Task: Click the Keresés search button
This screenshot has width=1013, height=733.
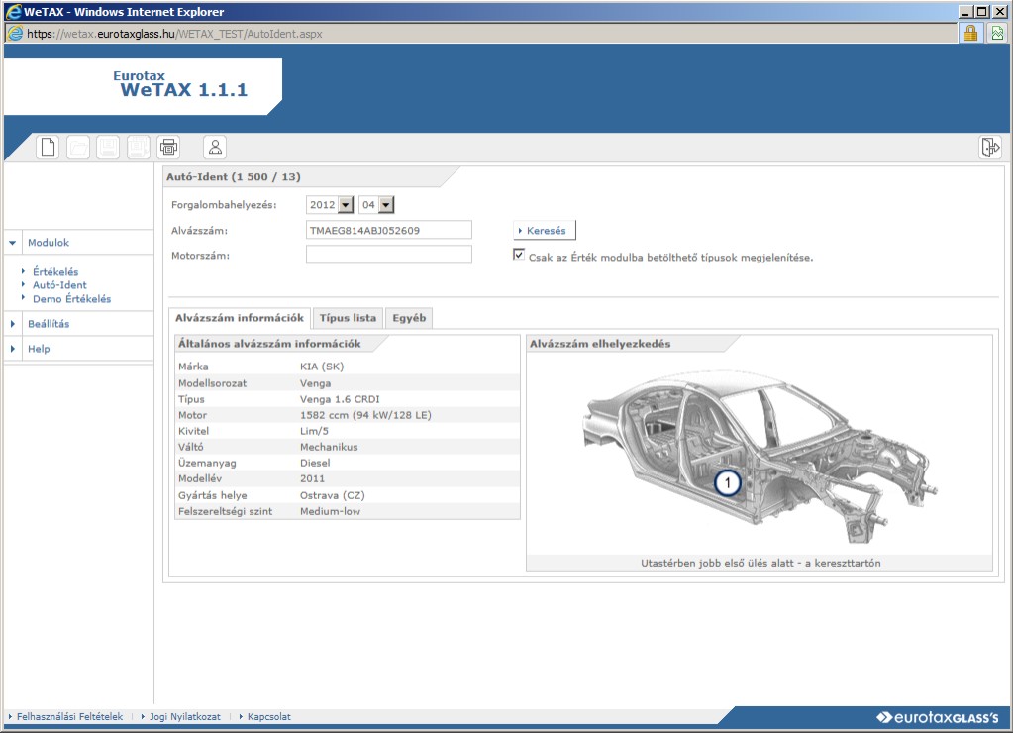Action: pyautogui.click(x=544, y=230)
